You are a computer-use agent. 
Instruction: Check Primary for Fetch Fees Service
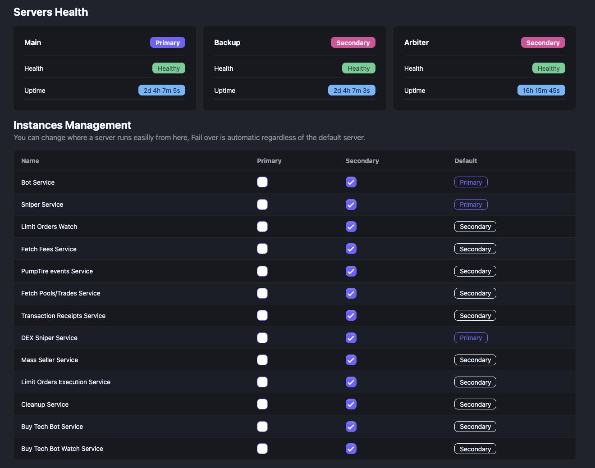262,249
